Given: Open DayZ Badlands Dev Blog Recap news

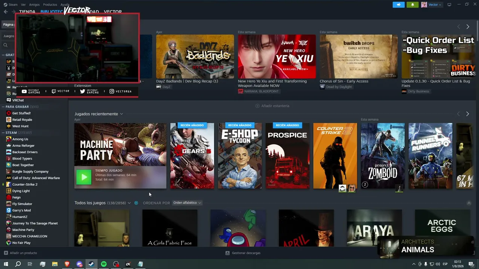Looking at the screenshot, I should 195,57.
